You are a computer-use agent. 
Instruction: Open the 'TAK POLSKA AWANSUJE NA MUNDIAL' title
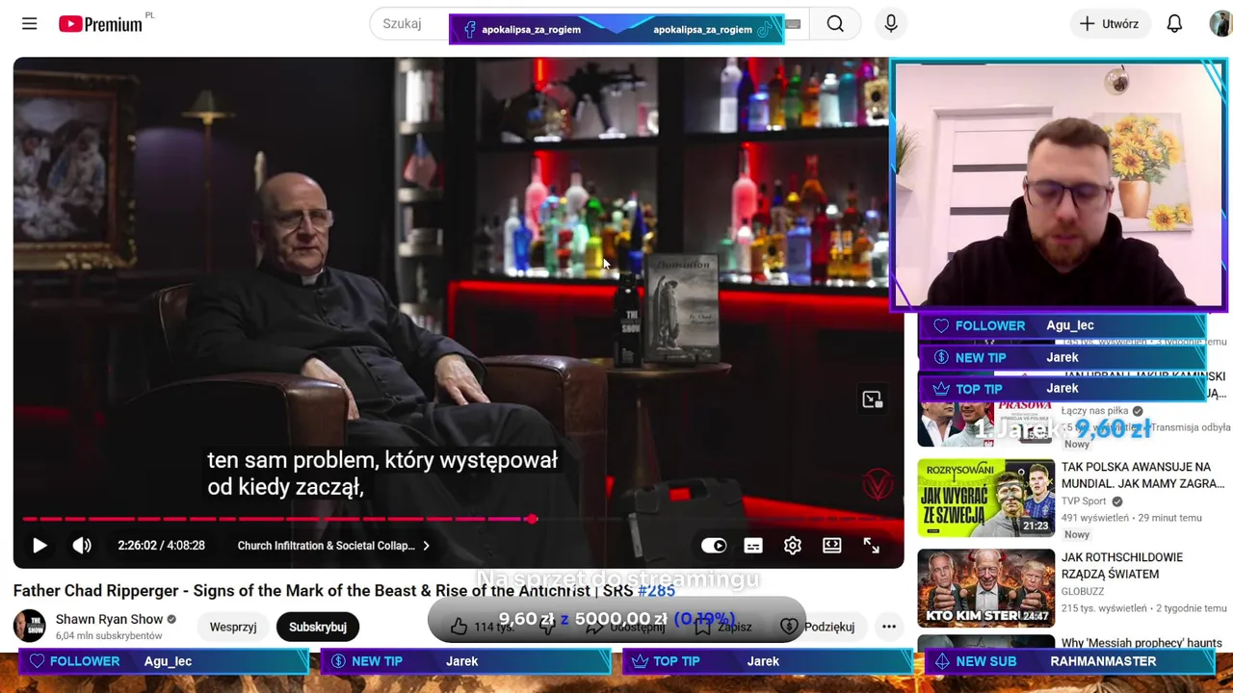[1142, 475]
